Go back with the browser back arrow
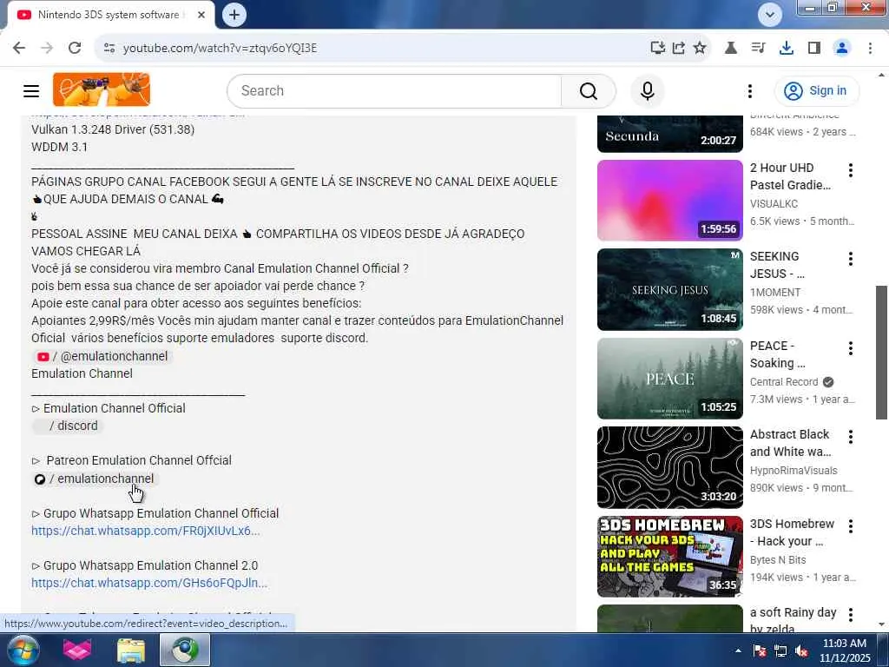889x667 pixels. (x=19, y=49)
